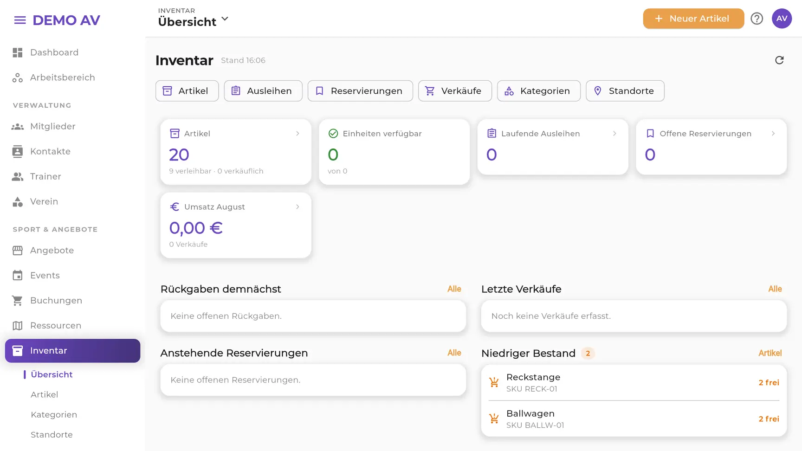Click the Ballwagen reorder cart icon
This screenshot has width=802, height=451.
pyautogui.click(x=494, y=419)
